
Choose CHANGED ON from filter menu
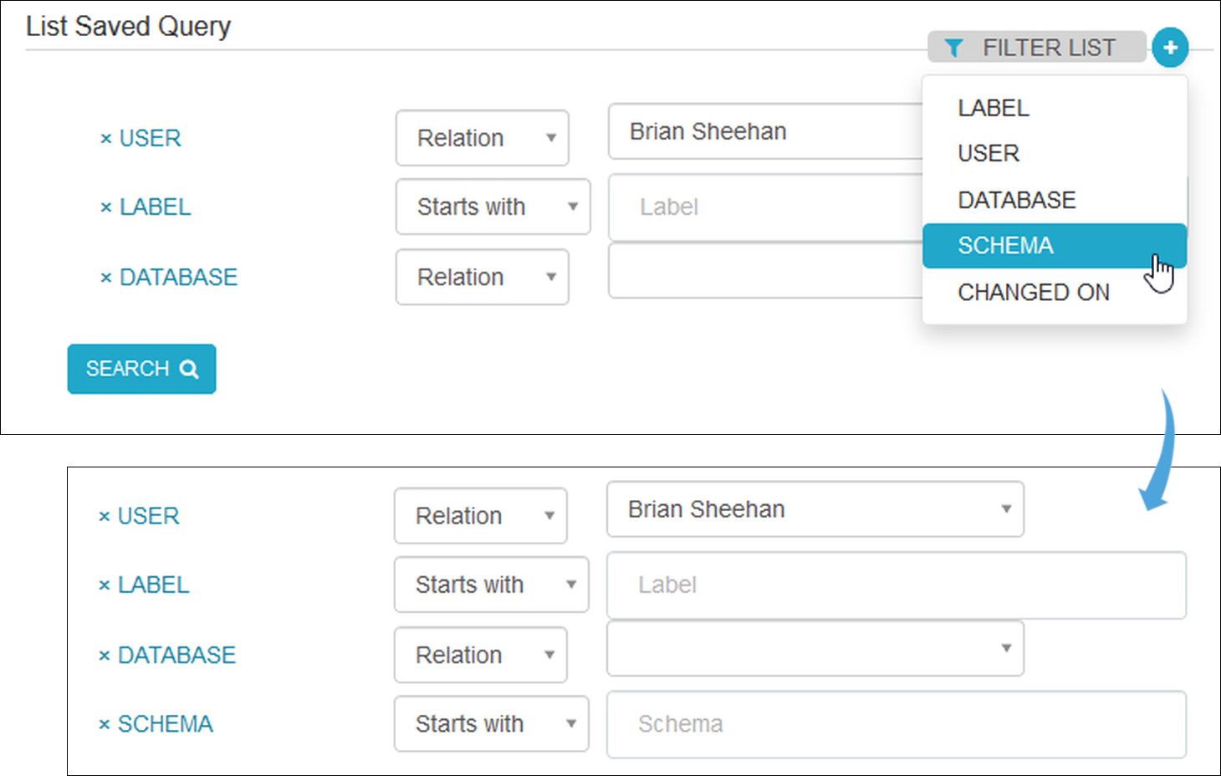click(1034, 293)
